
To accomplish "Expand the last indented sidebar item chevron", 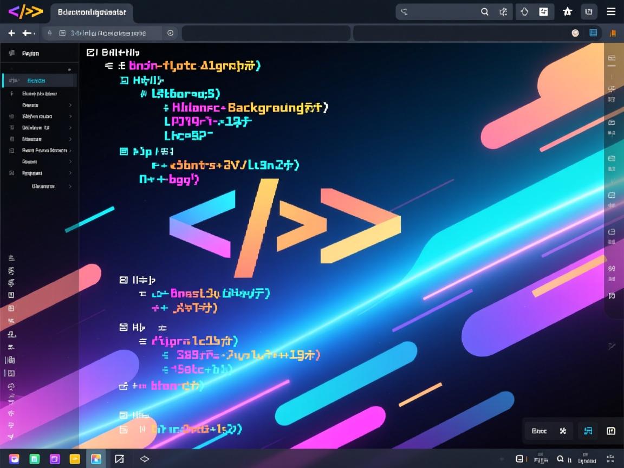I will pyautogui.click(x=70, y=186).
